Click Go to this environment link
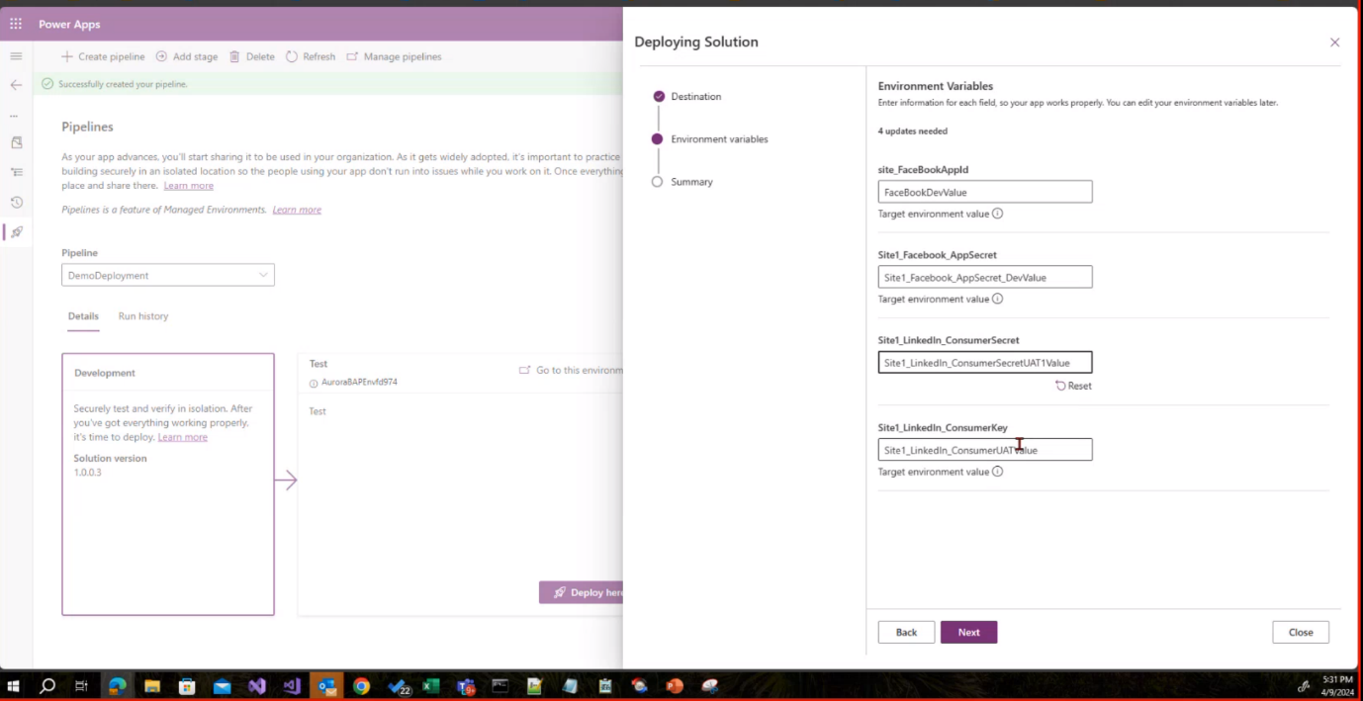This screenshot has height=701, width=1363. pyautogui.click(x=572, y=370)
